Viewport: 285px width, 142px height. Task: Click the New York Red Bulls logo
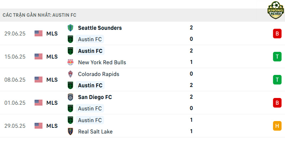coord(70,62)
